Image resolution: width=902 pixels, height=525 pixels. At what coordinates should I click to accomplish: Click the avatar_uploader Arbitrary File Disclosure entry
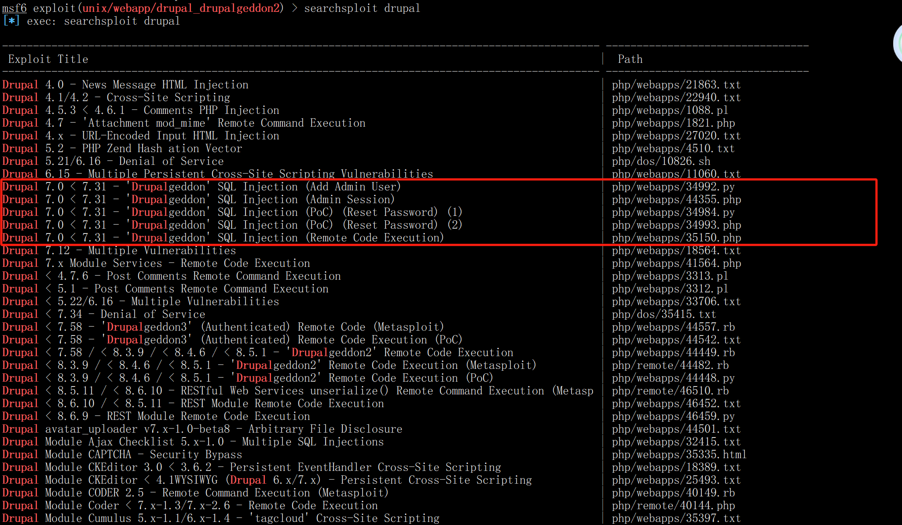coord(202,429)
